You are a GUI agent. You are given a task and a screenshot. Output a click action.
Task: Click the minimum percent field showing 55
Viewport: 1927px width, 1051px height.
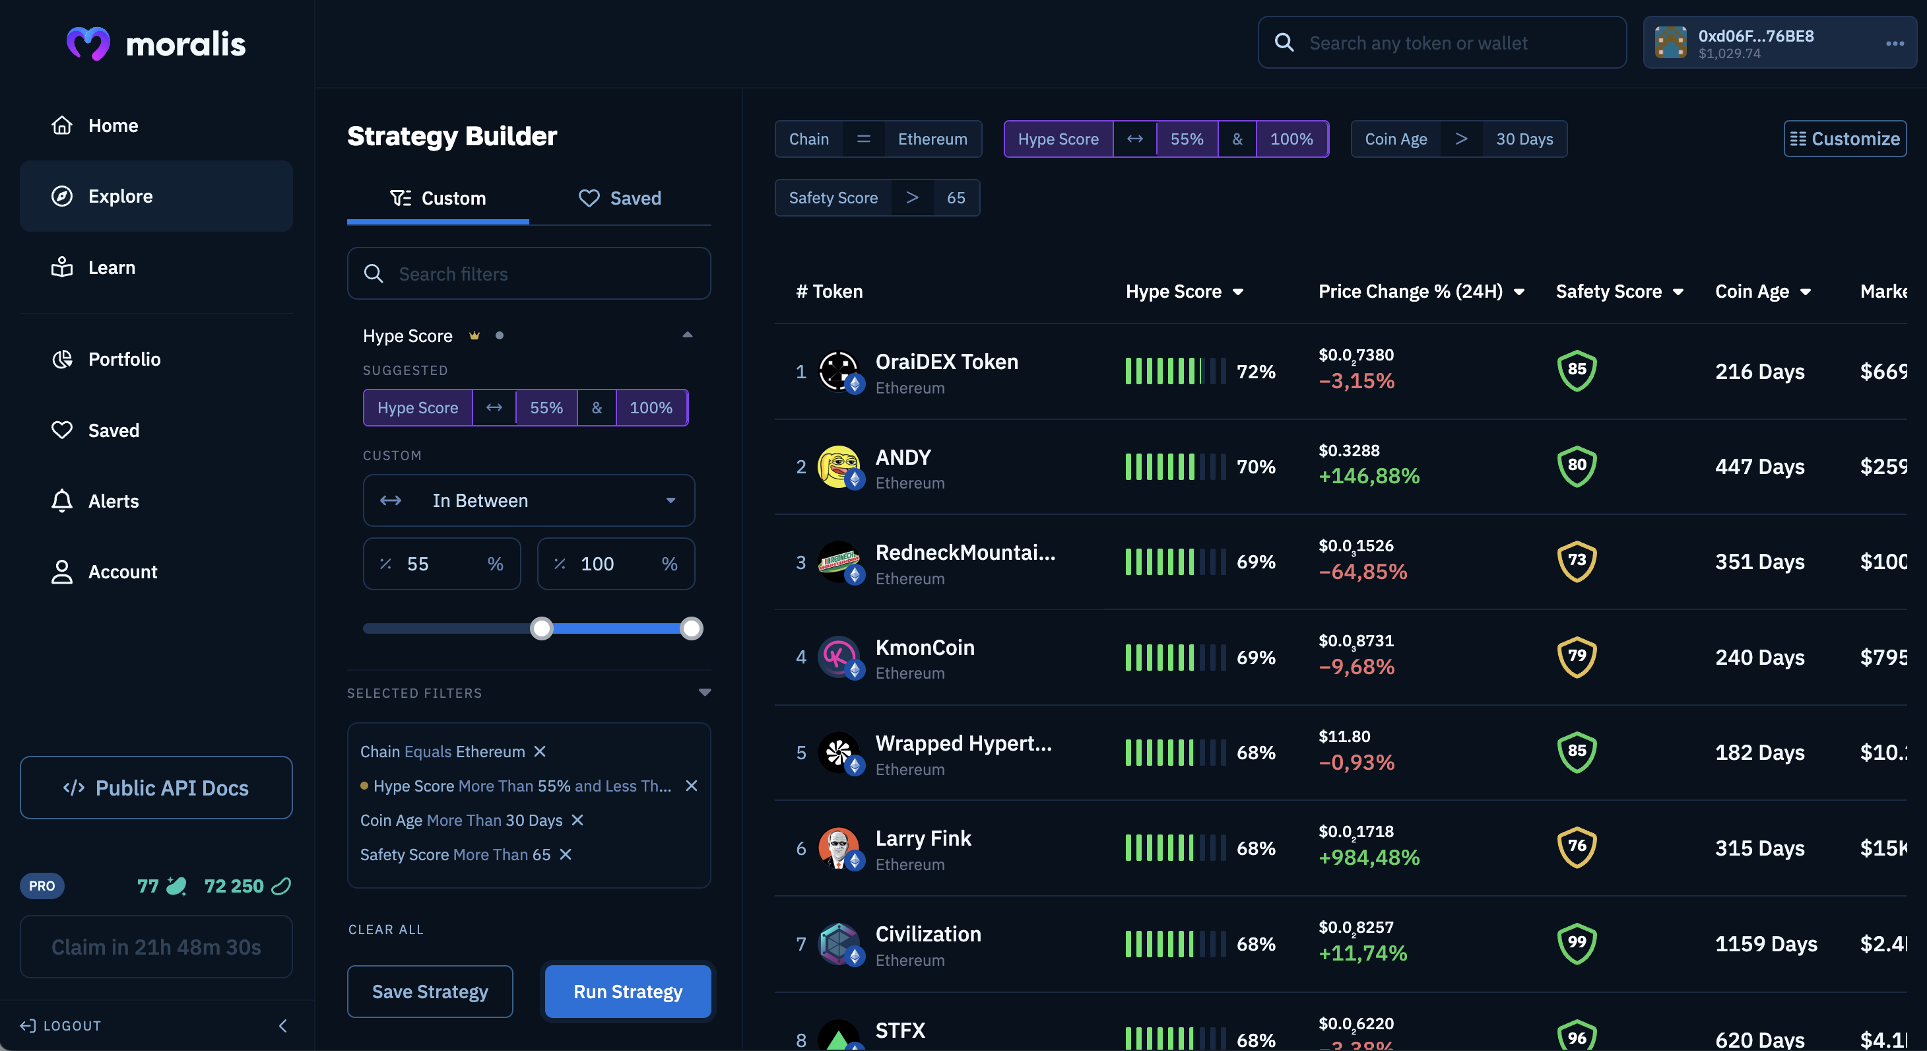pos(441,564)
